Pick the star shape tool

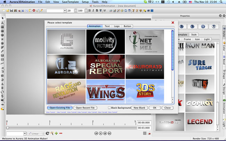point(2,39)
